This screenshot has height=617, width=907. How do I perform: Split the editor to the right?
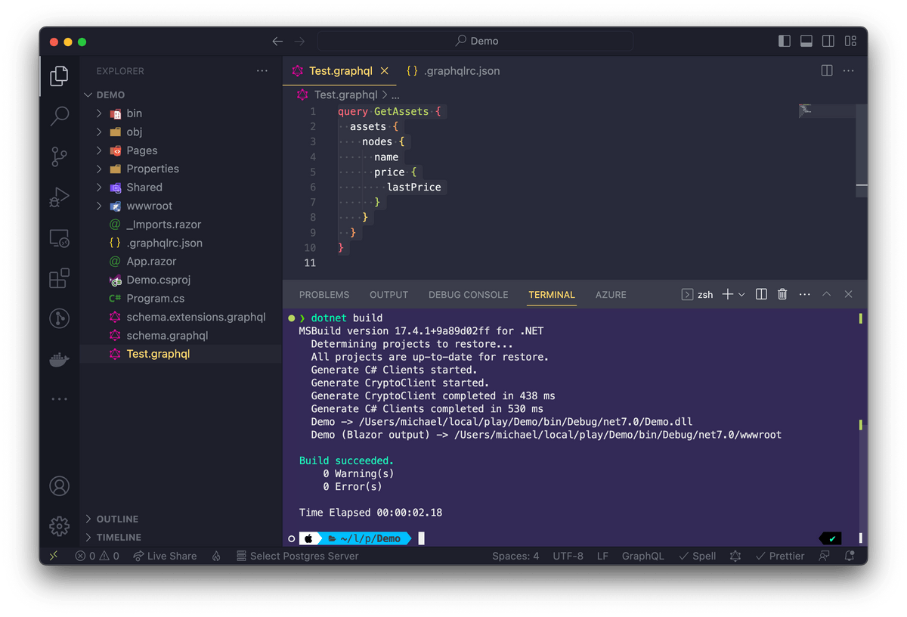(x=827, y=70)
